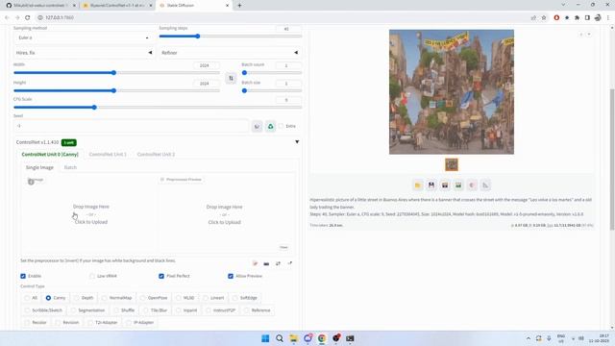Open Windows Start menu
Image resolution: width=615 pixels, height=346 pixels.
265,338
